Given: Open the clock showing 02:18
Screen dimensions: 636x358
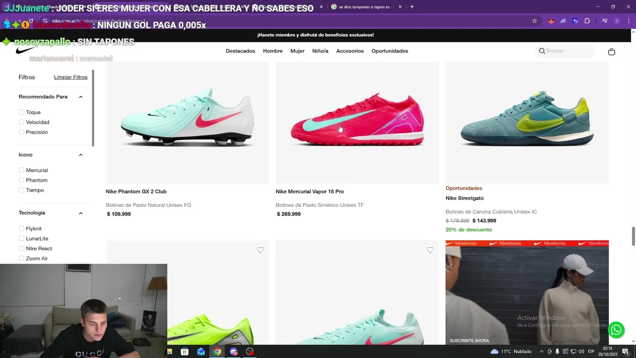Looking at the screenshot, I should pyautogui.click(x=607, y=352).
